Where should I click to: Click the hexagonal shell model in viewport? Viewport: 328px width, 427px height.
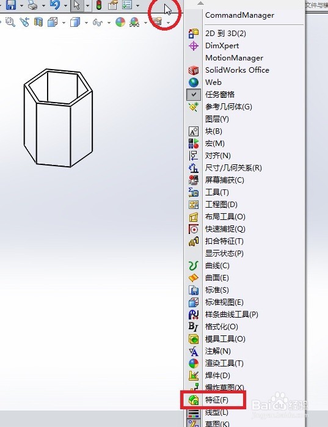[x=58, y=118]
